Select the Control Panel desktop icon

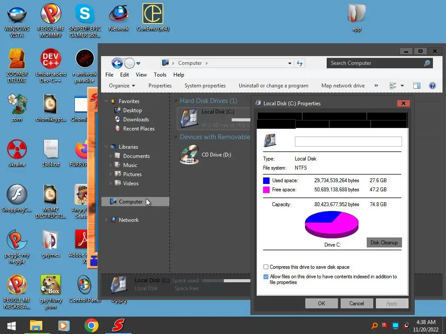click(x=85, y=289)
